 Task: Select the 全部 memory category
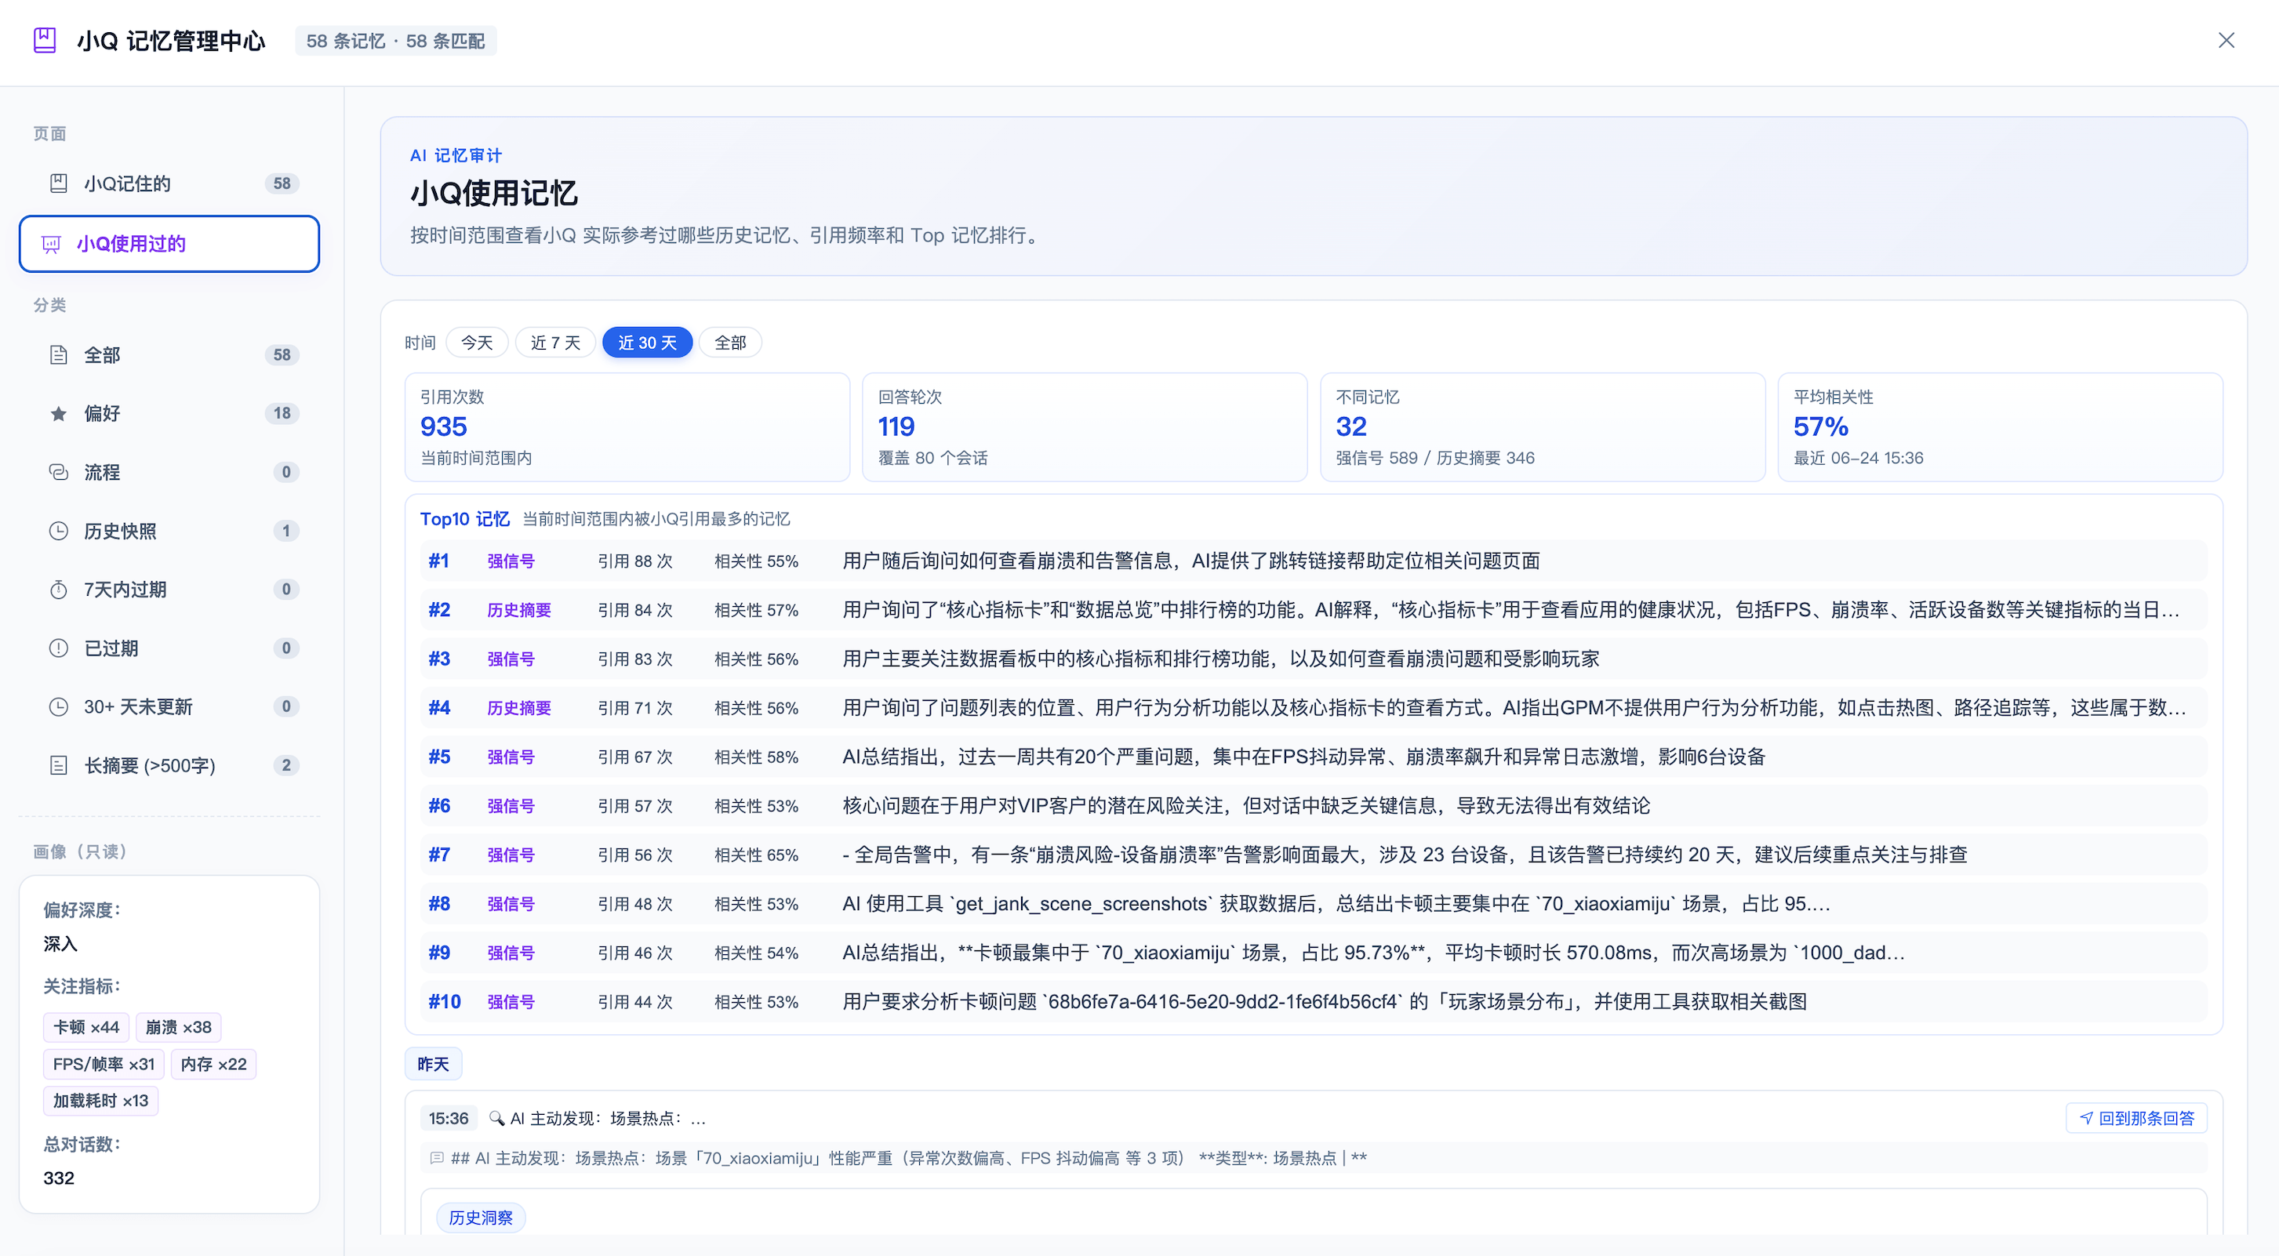(169, 354)
